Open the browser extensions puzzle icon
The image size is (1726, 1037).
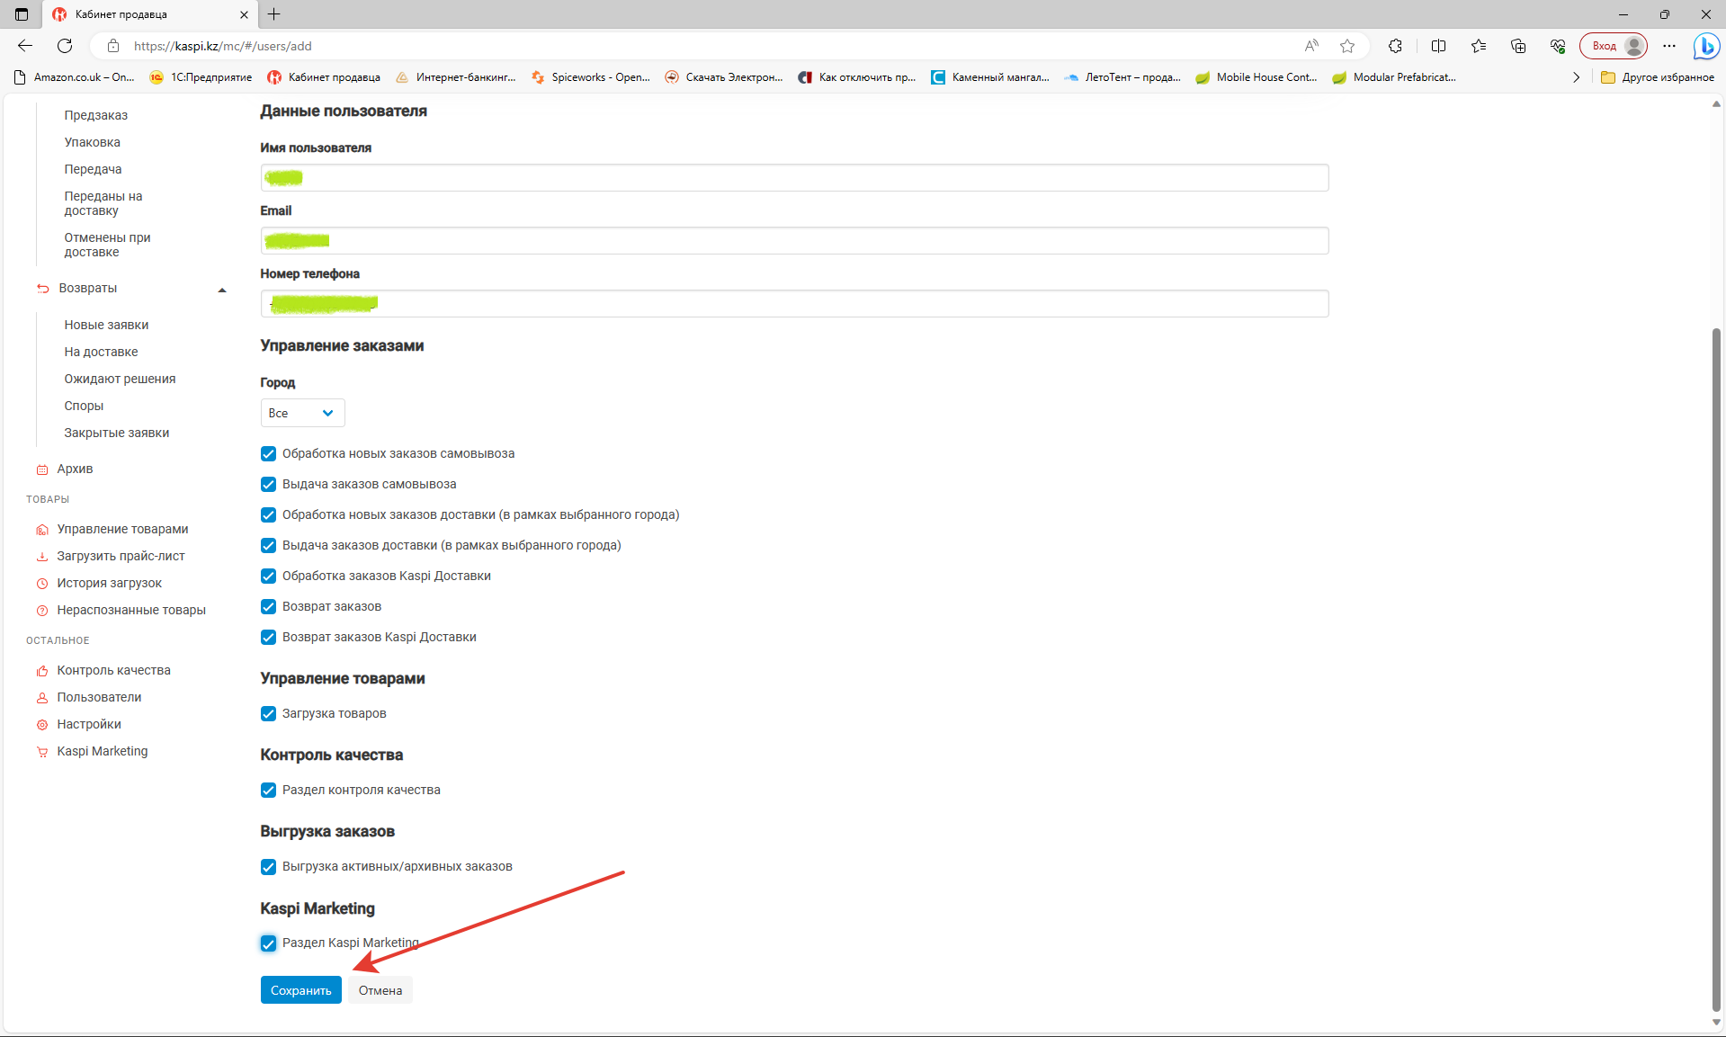pos(1395,46)
